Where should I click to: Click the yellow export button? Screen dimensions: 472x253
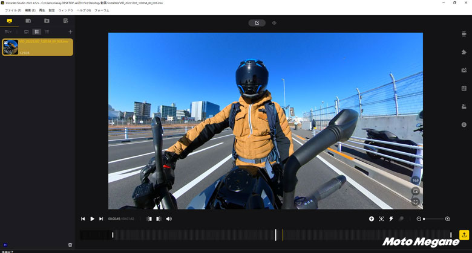[x=464, y=235]
